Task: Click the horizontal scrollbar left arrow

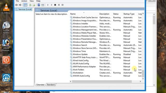Action: tap(71, 81)
